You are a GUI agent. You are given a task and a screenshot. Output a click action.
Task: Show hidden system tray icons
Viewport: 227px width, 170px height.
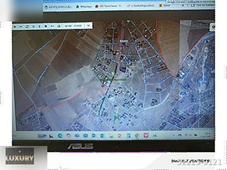(174, 135)
